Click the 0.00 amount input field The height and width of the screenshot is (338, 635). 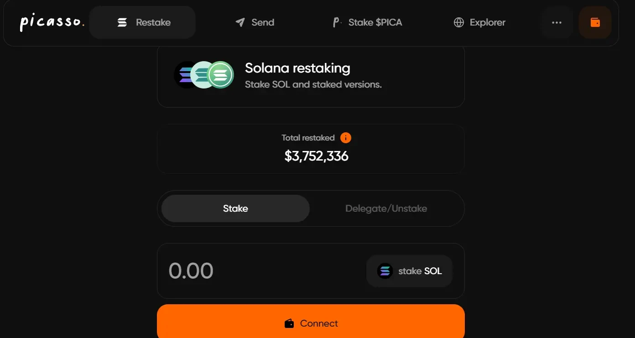(255, 271)
